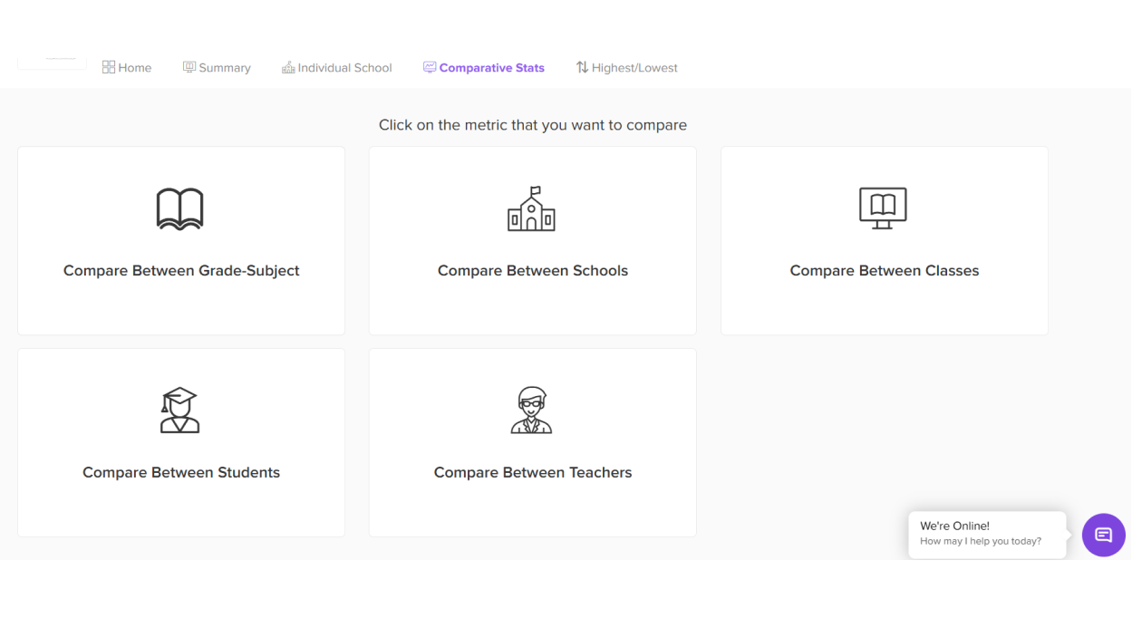Pick the Compare Between Students label
This screenshot has width=1142, height=618.
181,473
